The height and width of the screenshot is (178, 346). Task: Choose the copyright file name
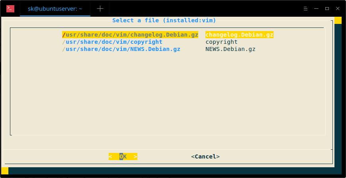point(221,42)
